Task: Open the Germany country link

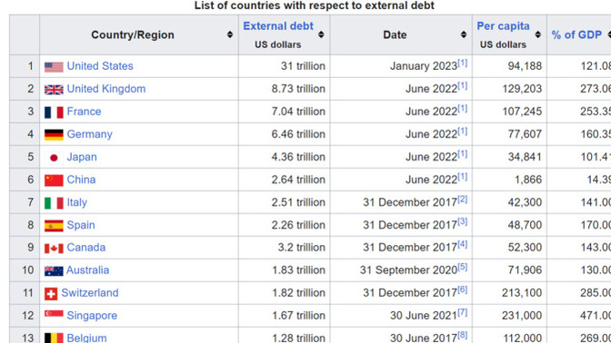Action: (x=90, y=134)
